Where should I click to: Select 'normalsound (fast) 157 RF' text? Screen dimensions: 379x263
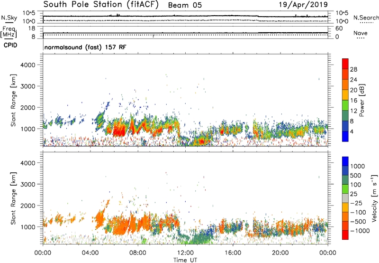[85, 47]
